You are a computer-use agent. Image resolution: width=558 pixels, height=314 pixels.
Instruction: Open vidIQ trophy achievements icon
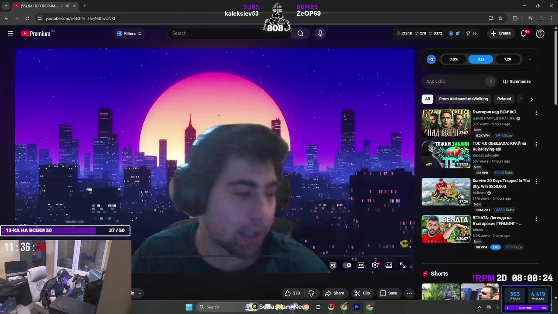pyautogui.click(x=468, y=33)
